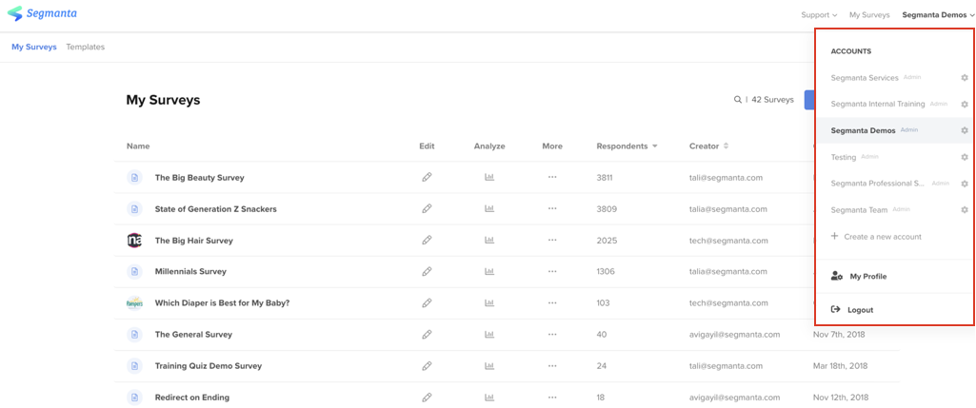
Task: Open settings gear for Segmanta Internal Training
Action: pyautogui.click(x=965, y=104)
